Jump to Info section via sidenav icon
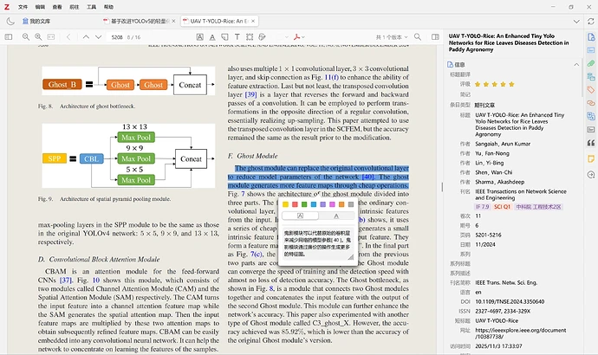This screenshot has width=598, height=355. (591, 37)
